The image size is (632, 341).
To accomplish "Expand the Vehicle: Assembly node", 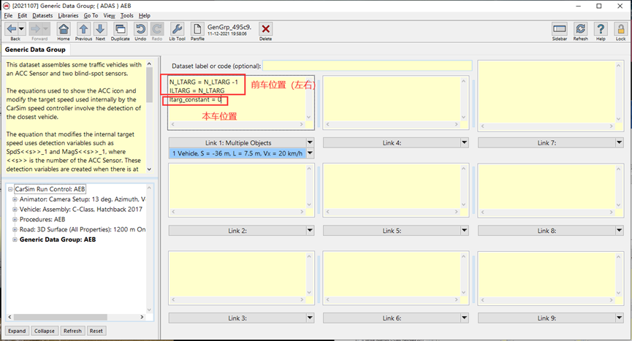I will [x=15, y=209].
